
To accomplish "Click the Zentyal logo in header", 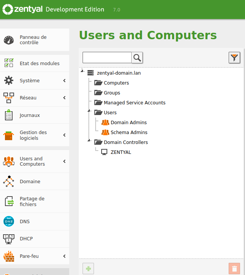I will coord(22,9).
